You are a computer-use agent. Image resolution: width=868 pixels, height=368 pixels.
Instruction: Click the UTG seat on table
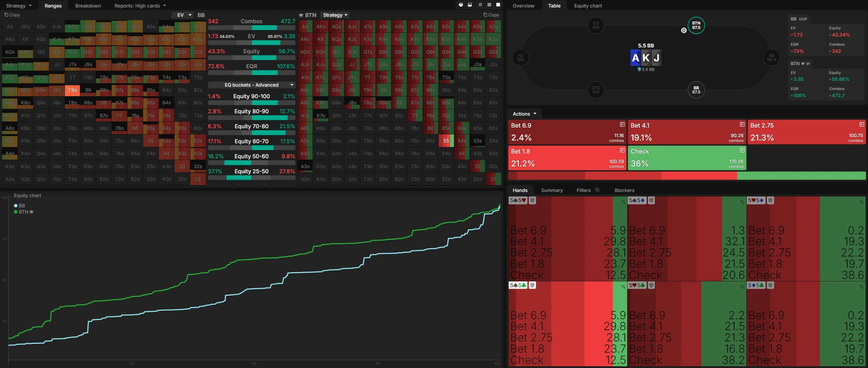click(x=596, y=90)
